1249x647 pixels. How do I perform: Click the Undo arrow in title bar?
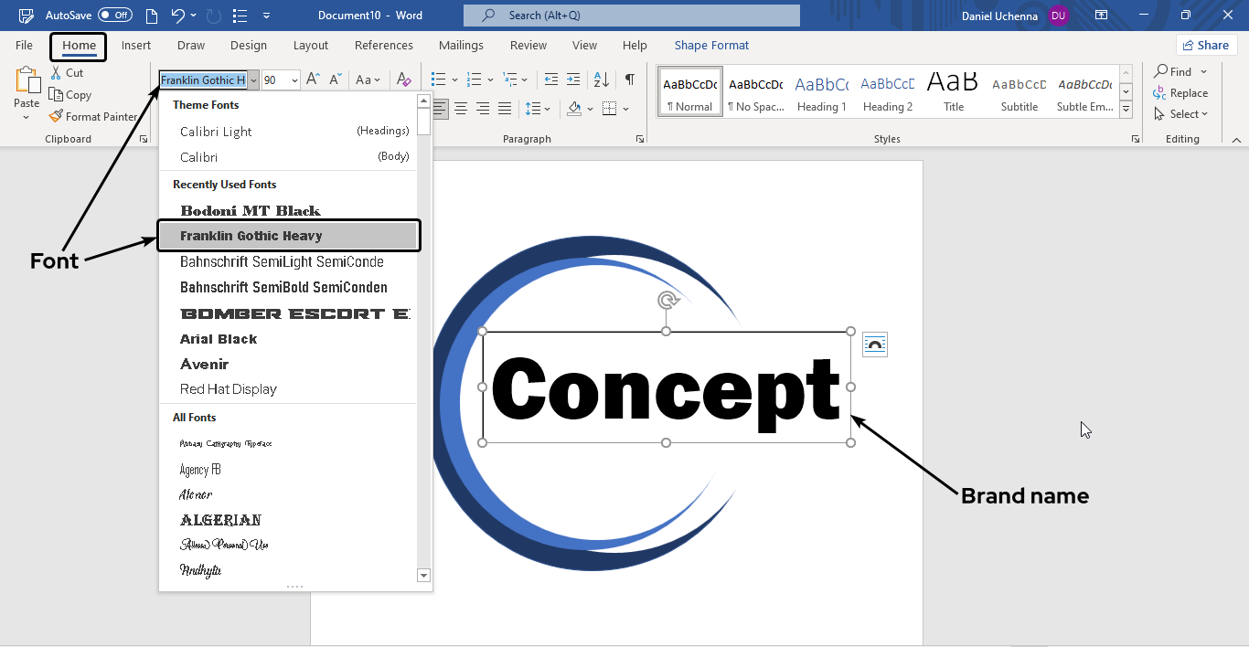(x=178, y=16)
